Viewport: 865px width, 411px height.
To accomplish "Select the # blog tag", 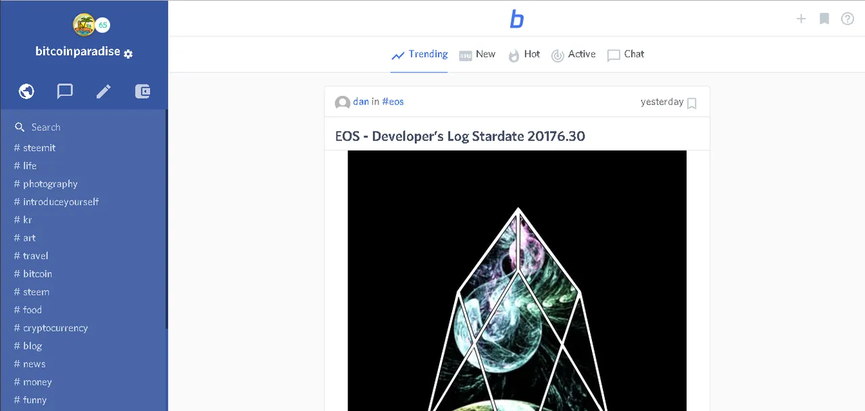I will (28, 346).
